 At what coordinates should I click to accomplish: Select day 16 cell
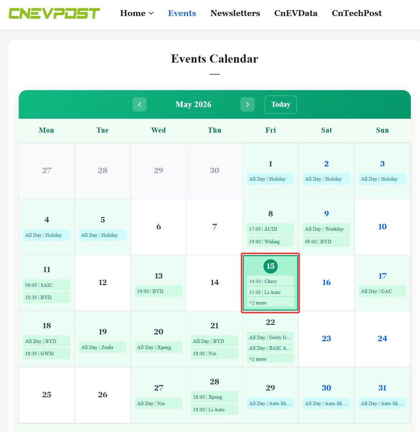point(326,283)
